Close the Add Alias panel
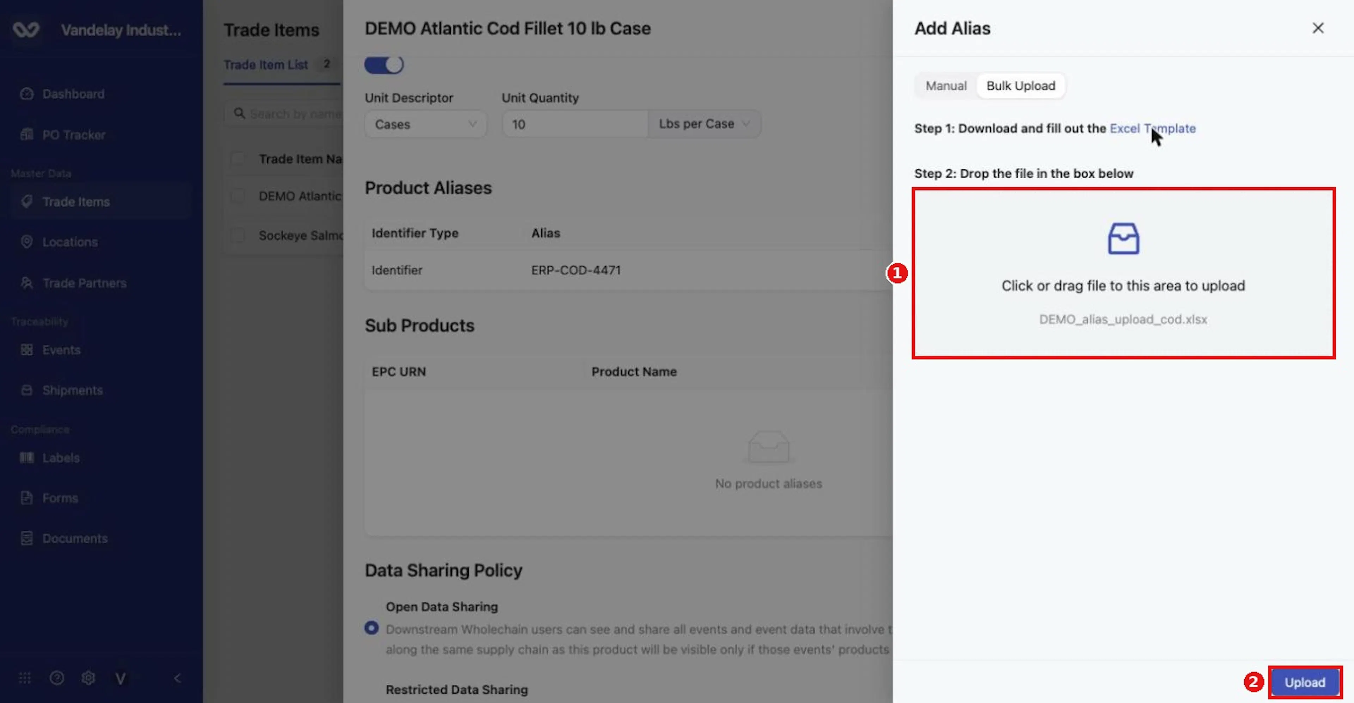 1318,28
